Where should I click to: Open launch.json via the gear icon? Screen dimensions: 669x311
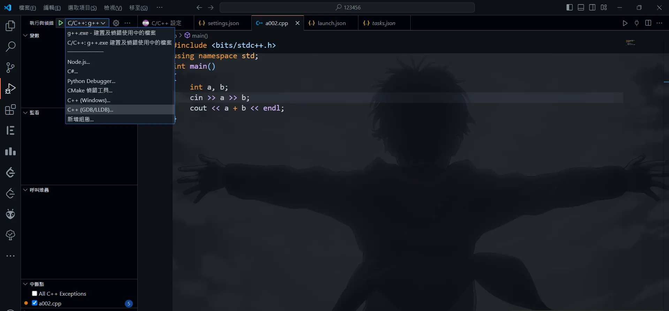(x=116, y=23)
